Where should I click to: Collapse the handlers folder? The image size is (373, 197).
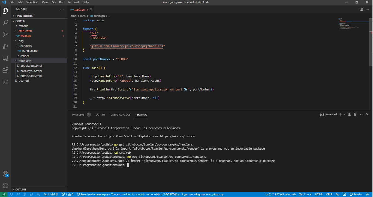(39, 46)
